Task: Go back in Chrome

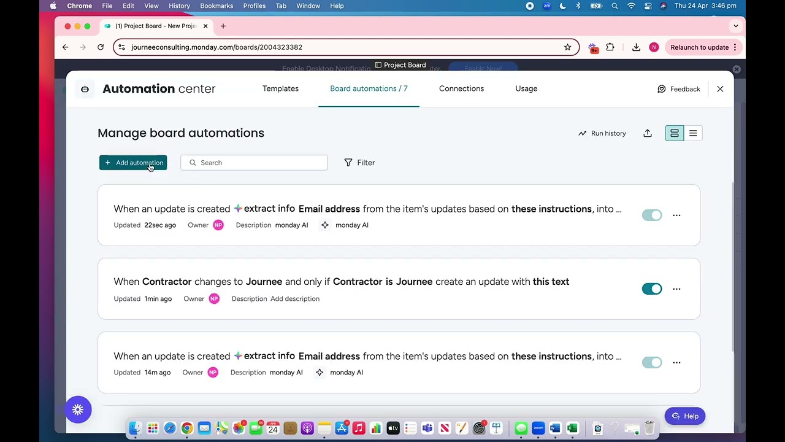Action: [x=65, y=47]
